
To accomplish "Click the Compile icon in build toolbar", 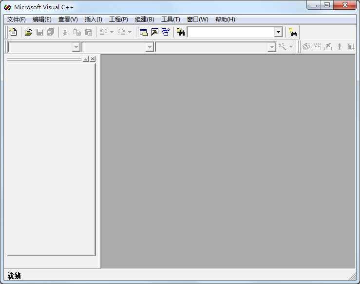I will (x=306, y=47).
